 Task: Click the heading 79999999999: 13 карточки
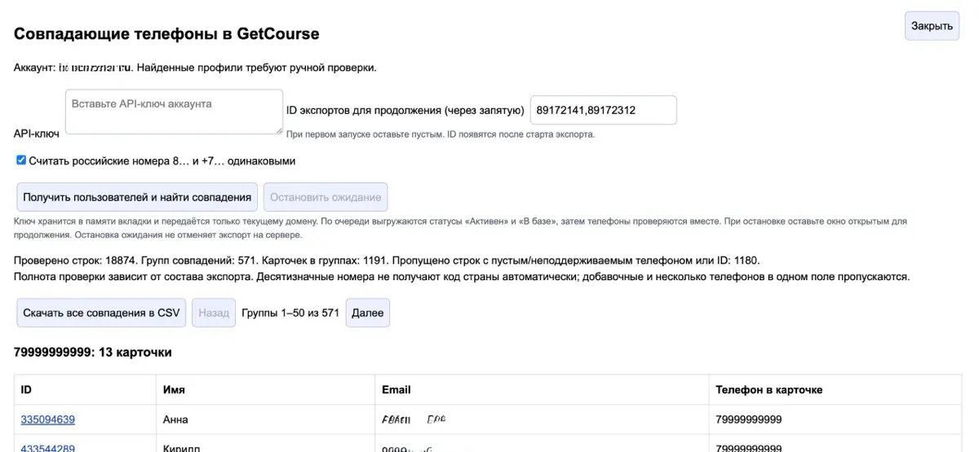pos(93,353)
